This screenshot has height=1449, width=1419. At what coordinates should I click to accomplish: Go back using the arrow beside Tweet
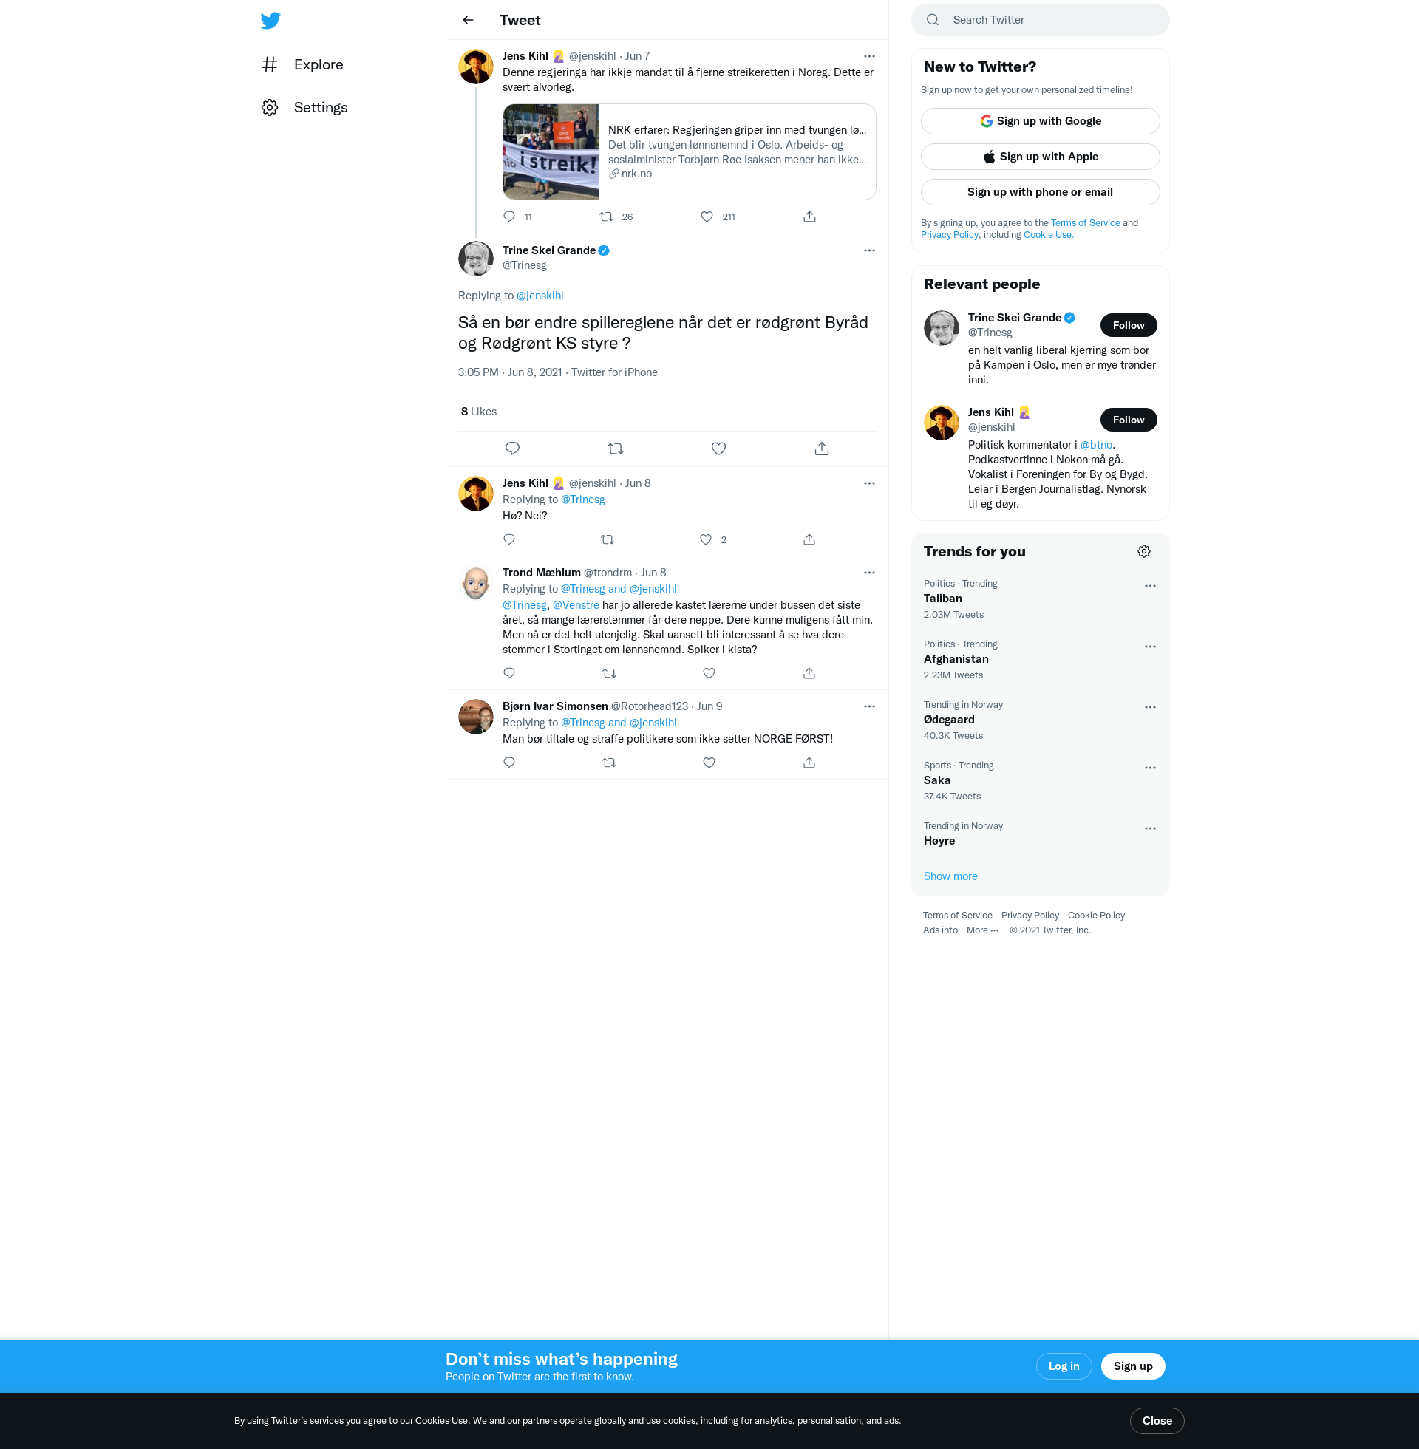click(x=468, y=20)
